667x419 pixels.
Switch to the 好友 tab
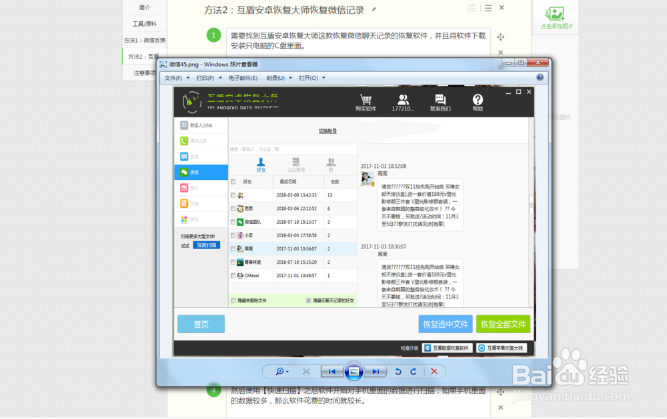pyautogui.click(x=261, y=165)
